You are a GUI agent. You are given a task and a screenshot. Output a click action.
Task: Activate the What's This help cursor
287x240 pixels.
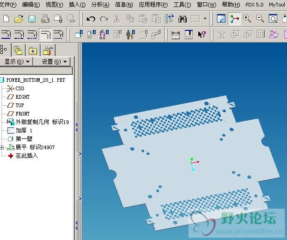(202, 35)
